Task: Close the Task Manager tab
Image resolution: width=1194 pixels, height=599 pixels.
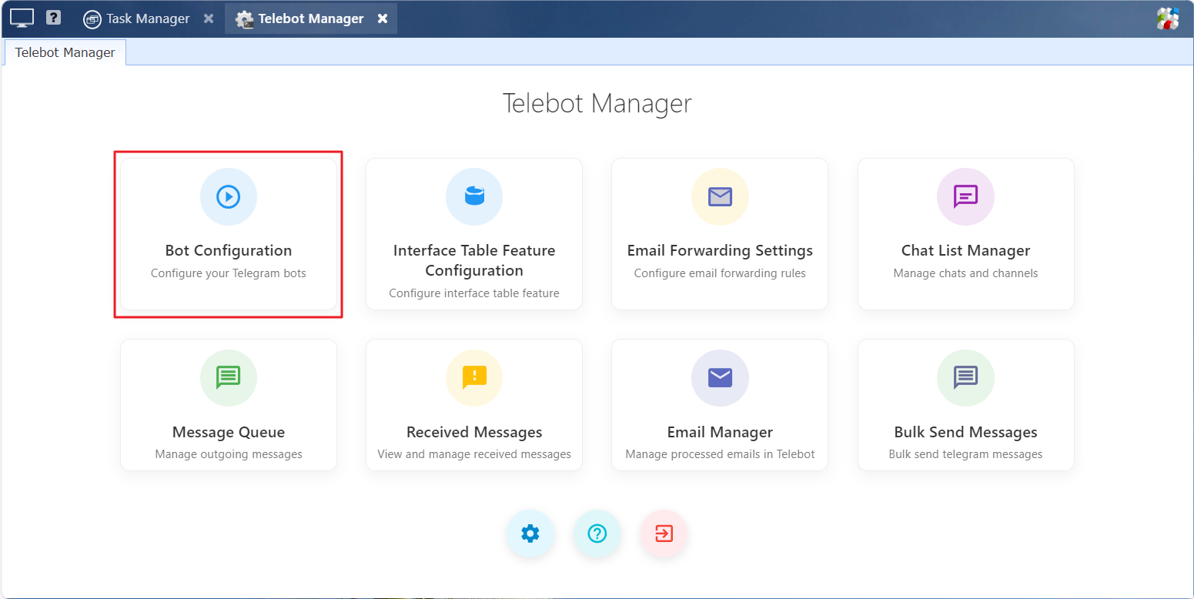Action: (209, 18)
